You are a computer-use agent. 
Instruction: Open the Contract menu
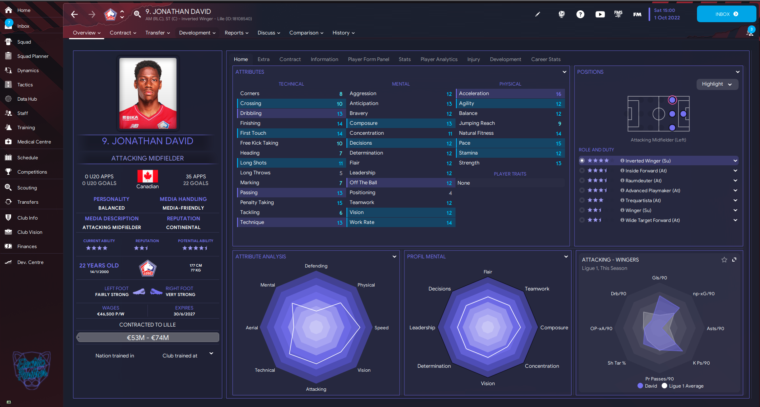coord(123,32)
